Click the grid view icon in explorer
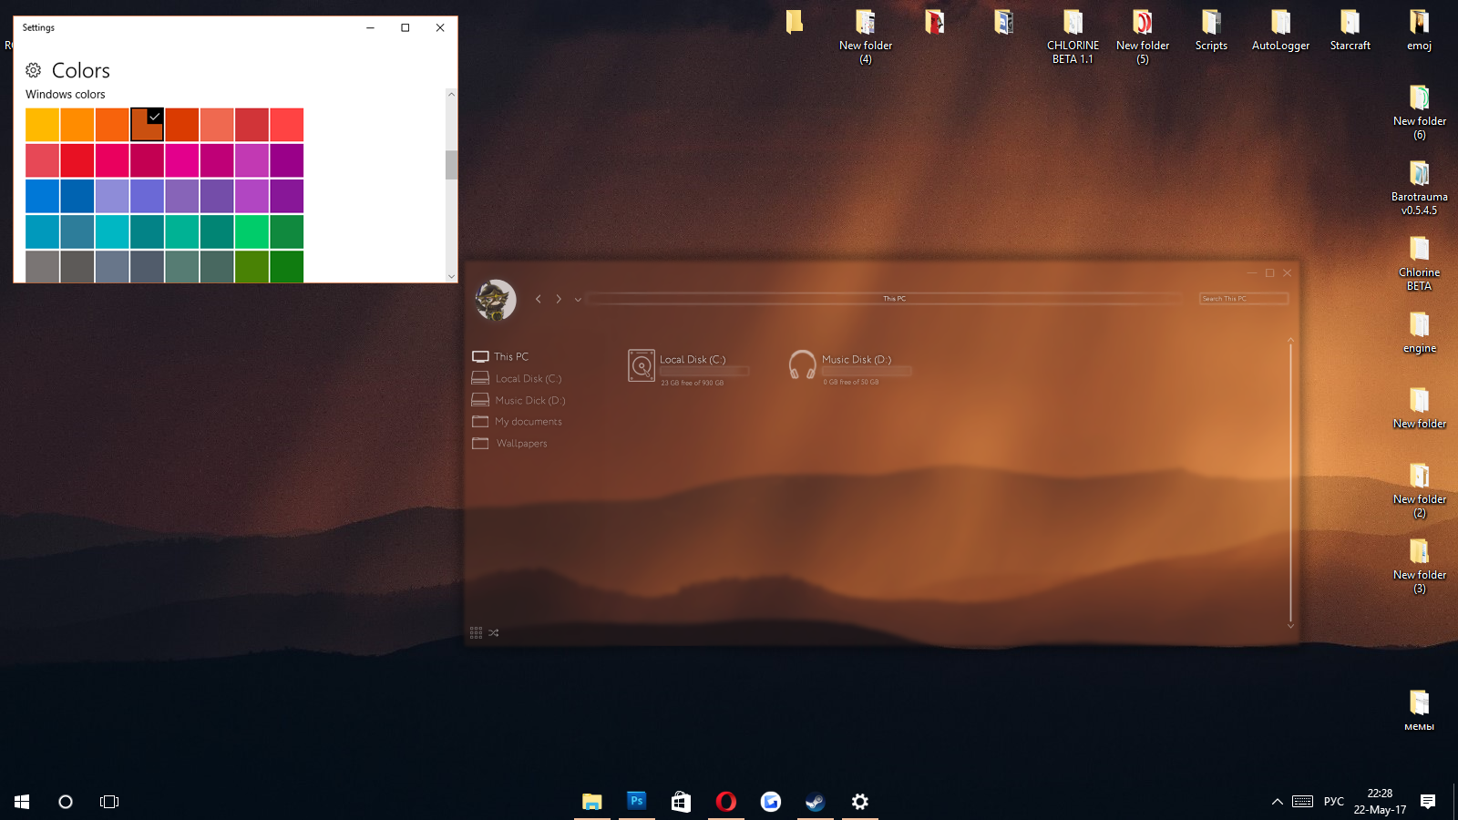The image size is (1458, 820). pyautogui.click(x=476, y=632)
